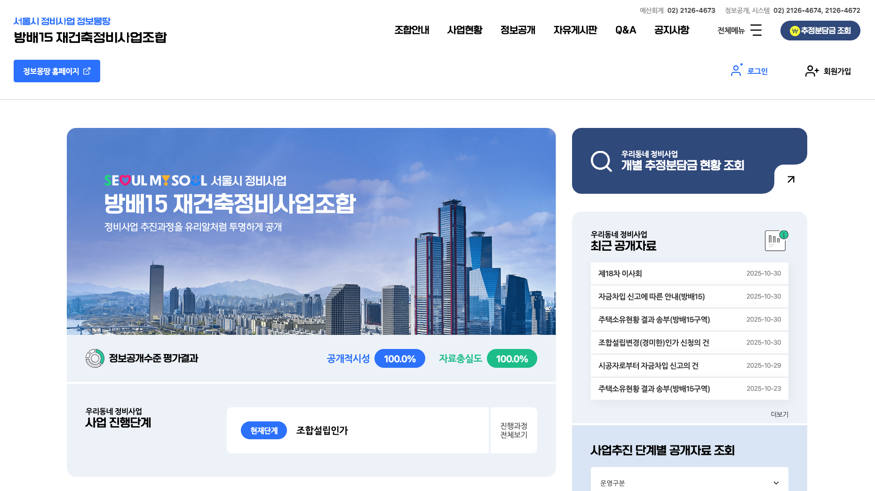Open 주택소유현황 결과 송부 entry dated 2025-10-23
Screen dimensions: 875x491
click(x=690, y=388)
